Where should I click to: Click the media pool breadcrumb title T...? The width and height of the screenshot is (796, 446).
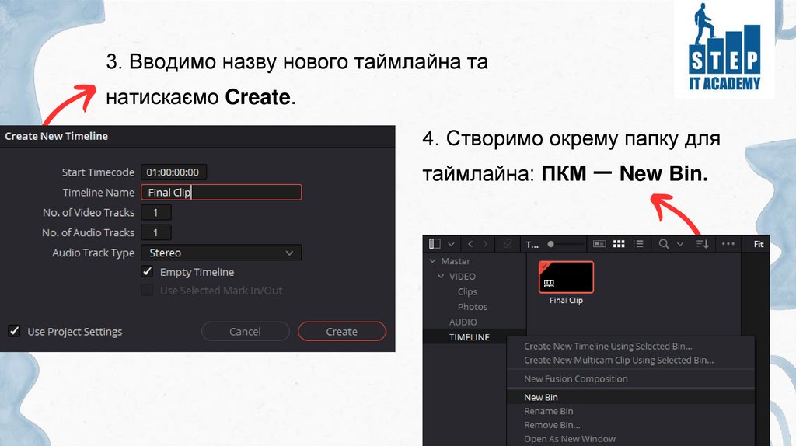(532, 245)
